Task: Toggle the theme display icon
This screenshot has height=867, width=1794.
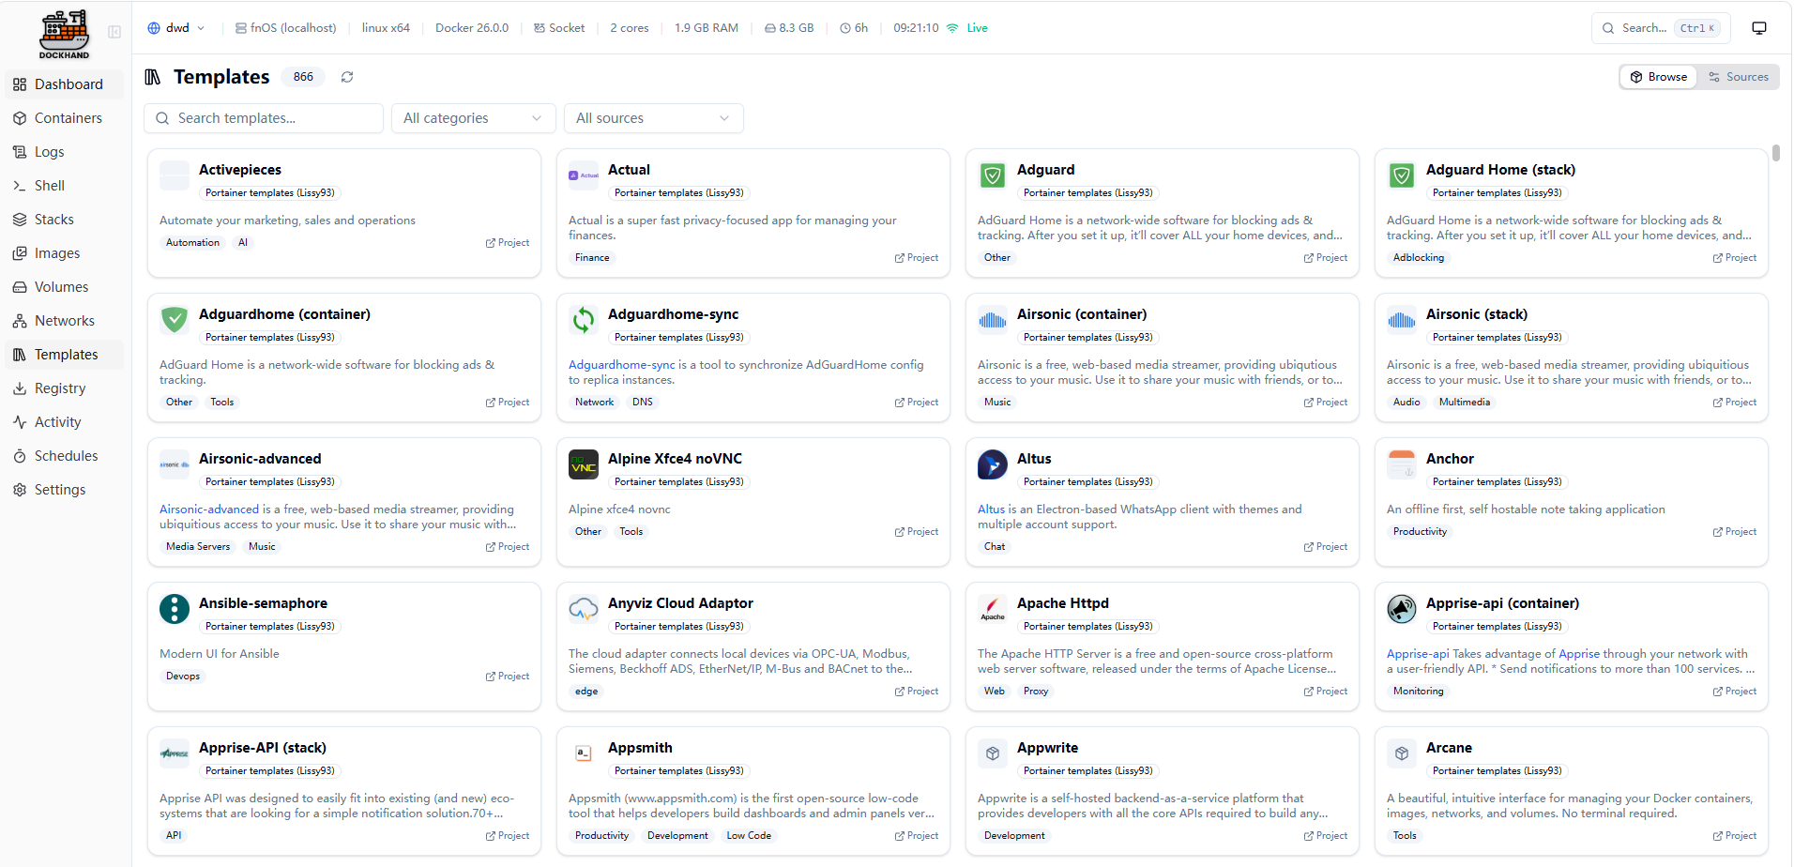Action: point(1759,28)
